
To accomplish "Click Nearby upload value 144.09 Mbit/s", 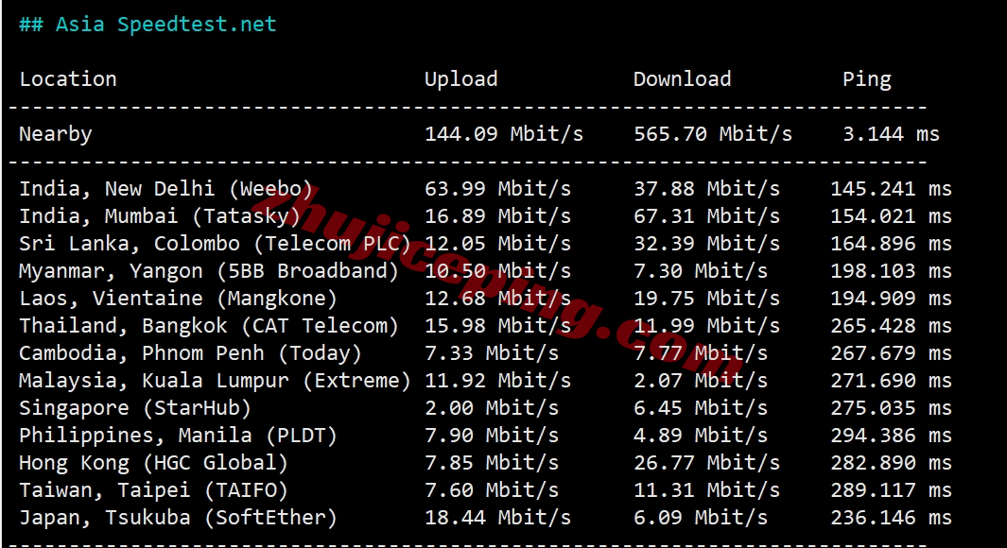I will coord(503,134).
